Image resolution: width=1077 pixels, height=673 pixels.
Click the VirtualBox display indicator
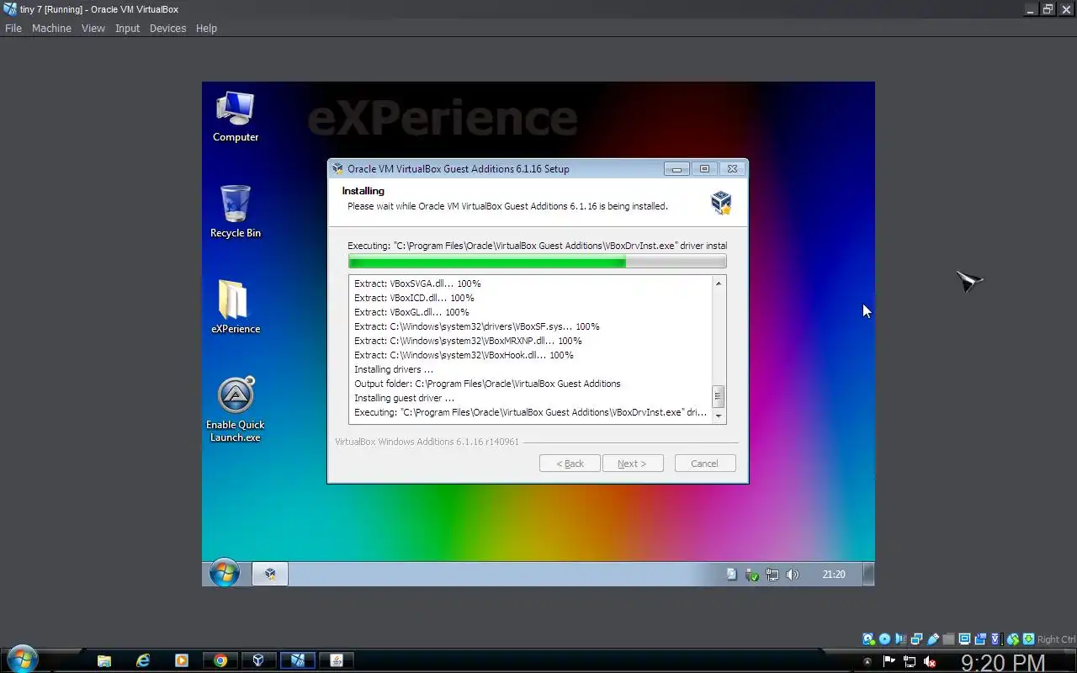click(964, 639)
